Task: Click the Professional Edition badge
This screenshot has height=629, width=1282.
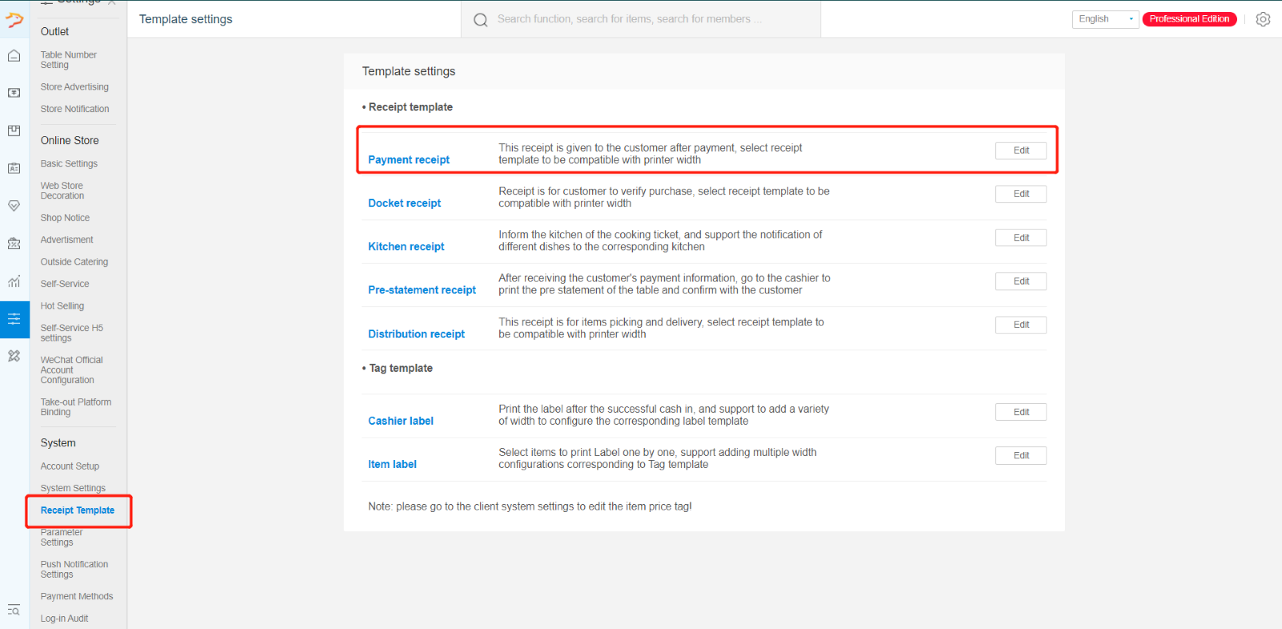Action: tap(1189, 19)
